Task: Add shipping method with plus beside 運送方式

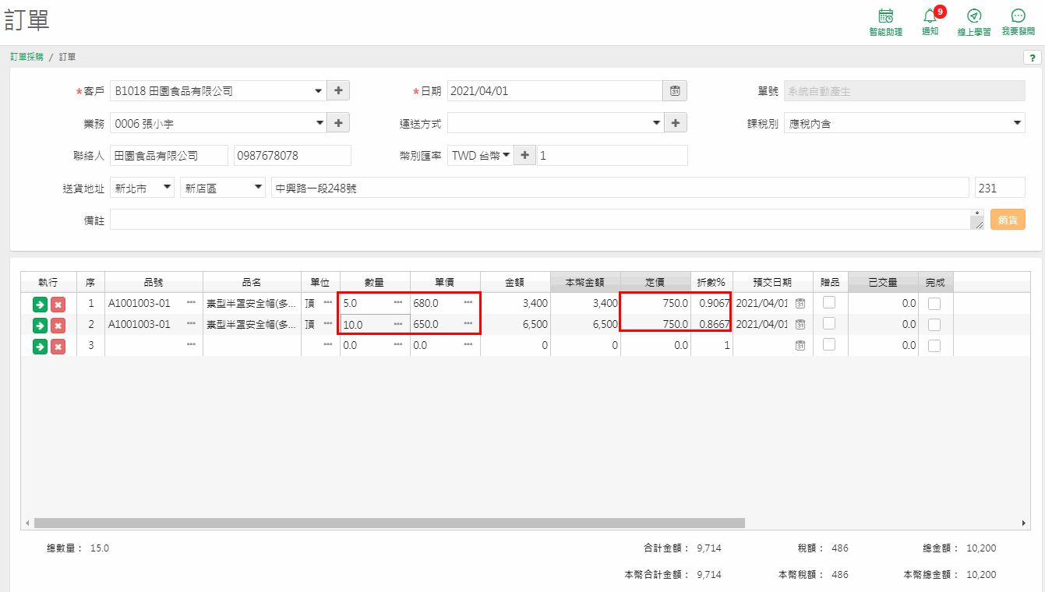Action: tap(676, 123)
